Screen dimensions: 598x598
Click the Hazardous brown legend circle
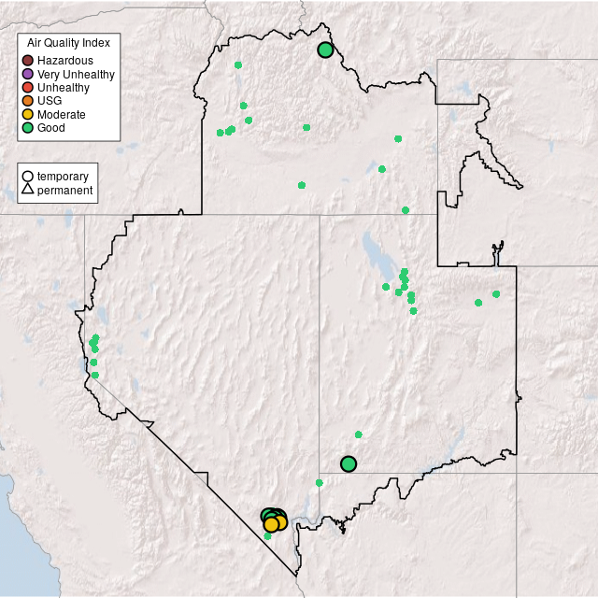[x=28, y=61]
